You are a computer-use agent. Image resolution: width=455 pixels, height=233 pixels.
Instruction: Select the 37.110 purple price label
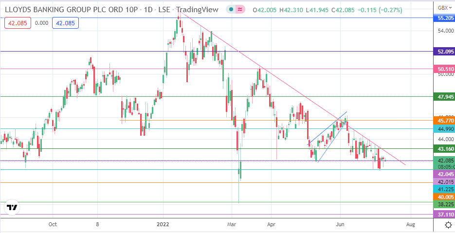444,215
